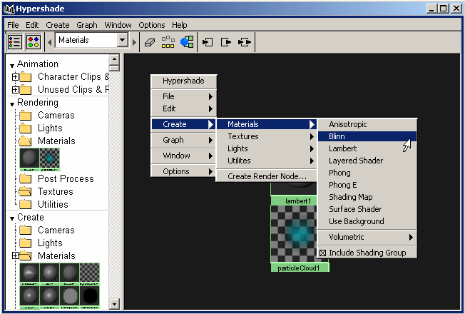The image size is (465, 314).
Task: Collapse the Create section
Action: pos(12,218)
